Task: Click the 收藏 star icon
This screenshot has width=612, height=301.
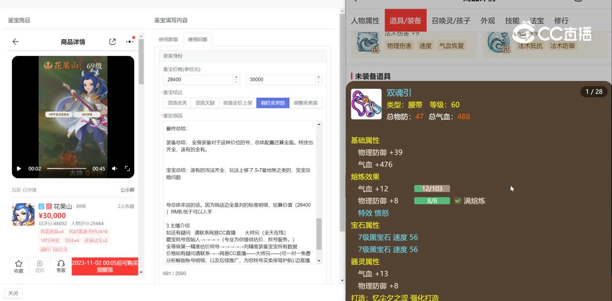Action: point(19,266)
